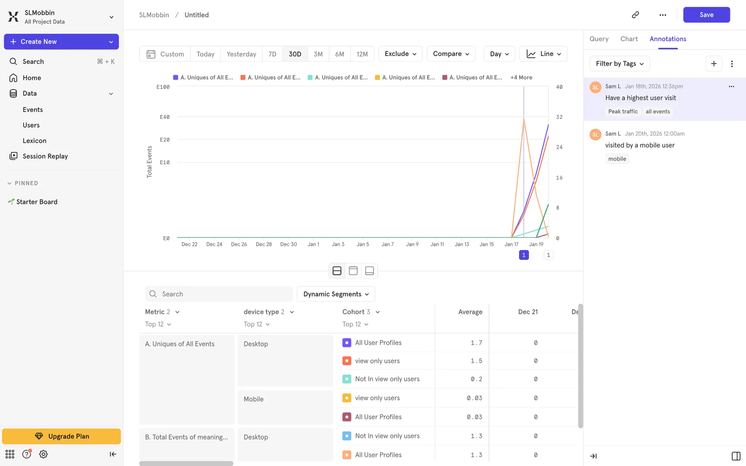The image size is (746, 466).
Task: Open the settings gear icon
Action: click(x=43, y=454)
